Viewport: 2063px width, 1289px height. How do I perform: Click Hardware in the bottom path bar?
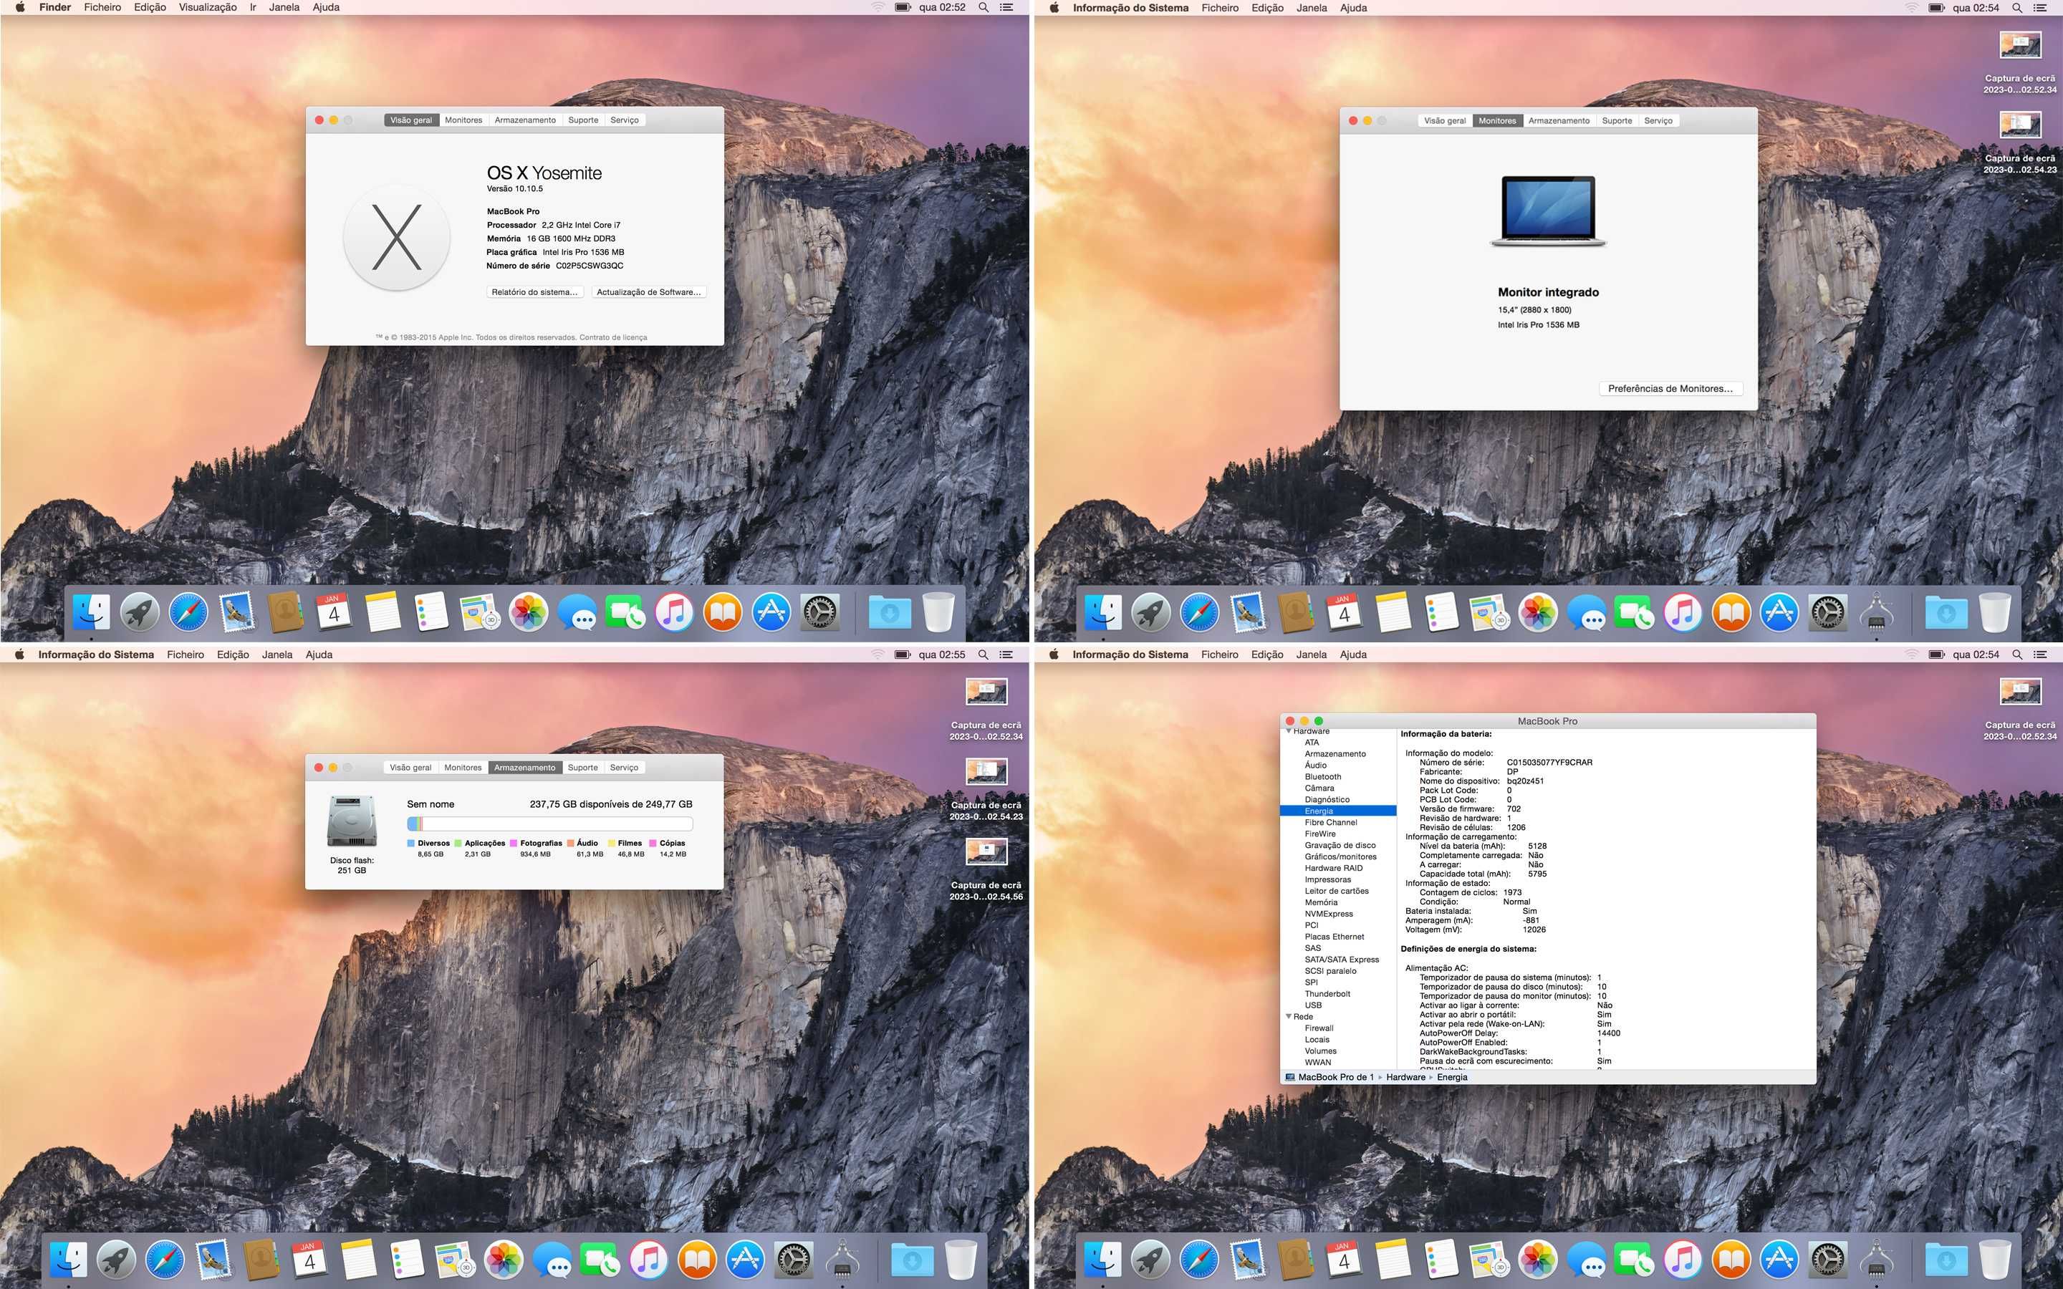1405,1078
